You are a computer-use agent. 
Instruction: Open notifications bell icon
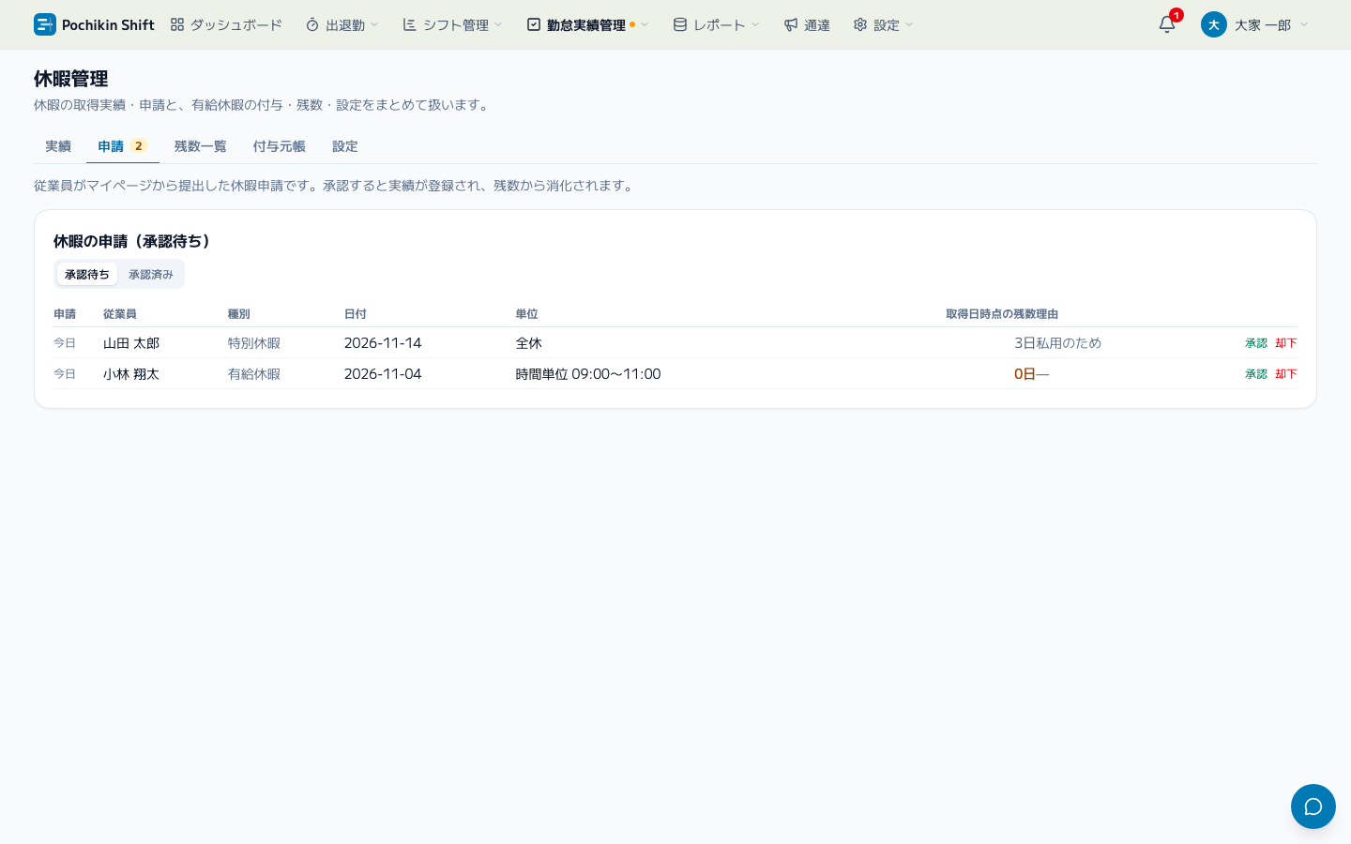tap(1167, 24)
